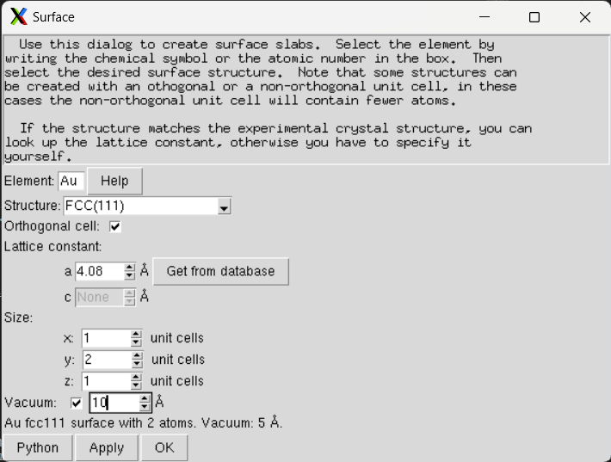
Task: Increase z unit cells with up arrow
Action: [136, 377]
